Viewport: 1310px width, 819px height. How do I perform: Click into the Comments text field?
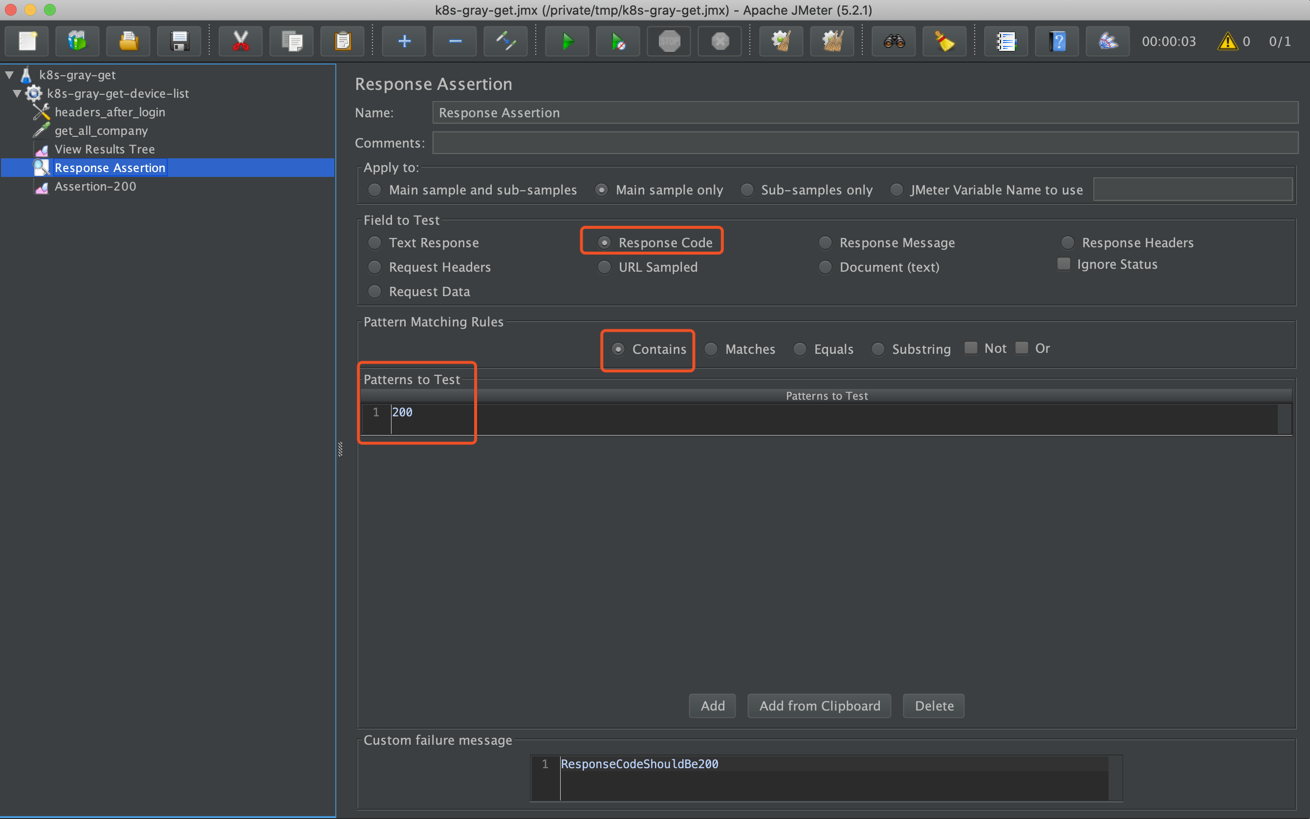(865, 143)
